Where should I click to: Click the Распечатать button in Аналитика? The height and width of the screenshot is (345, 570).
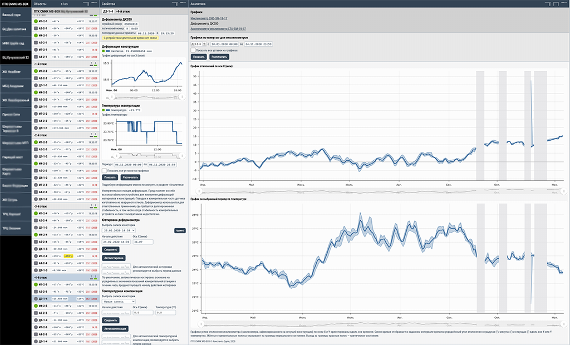pos(219,57)
